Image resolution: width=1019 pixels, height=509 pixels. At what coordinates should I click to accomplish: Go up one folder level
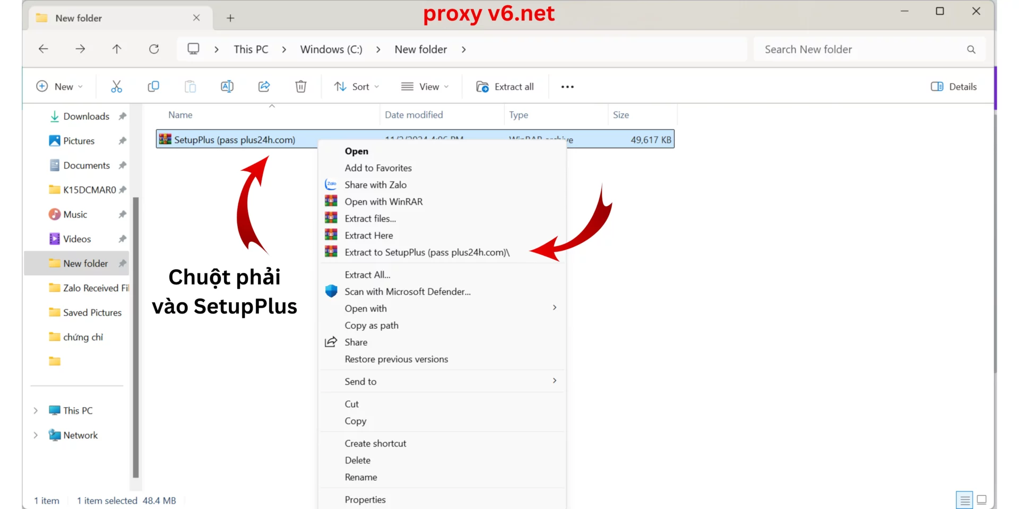coord(117,49)
